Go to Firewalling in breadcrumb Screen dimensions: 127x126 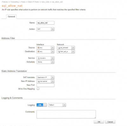coord(15,2)
